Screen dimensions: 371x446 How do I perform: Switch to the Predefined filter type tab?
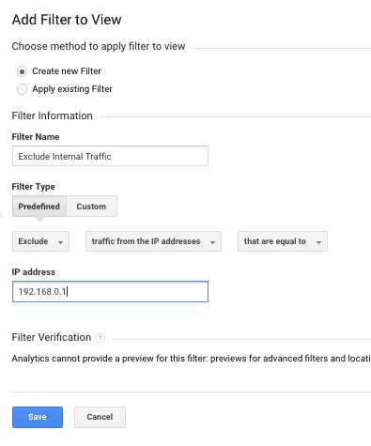tap(39, 207)
